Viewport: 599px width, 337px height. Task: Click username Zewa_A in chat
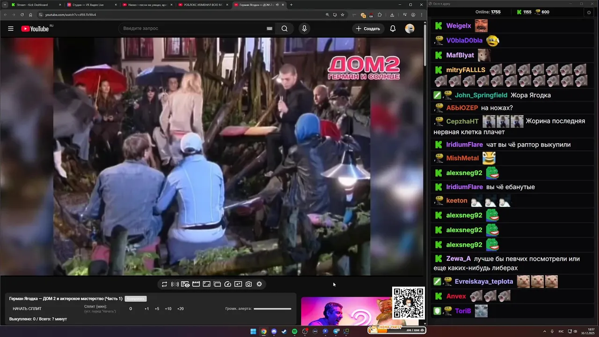(459, 259)
